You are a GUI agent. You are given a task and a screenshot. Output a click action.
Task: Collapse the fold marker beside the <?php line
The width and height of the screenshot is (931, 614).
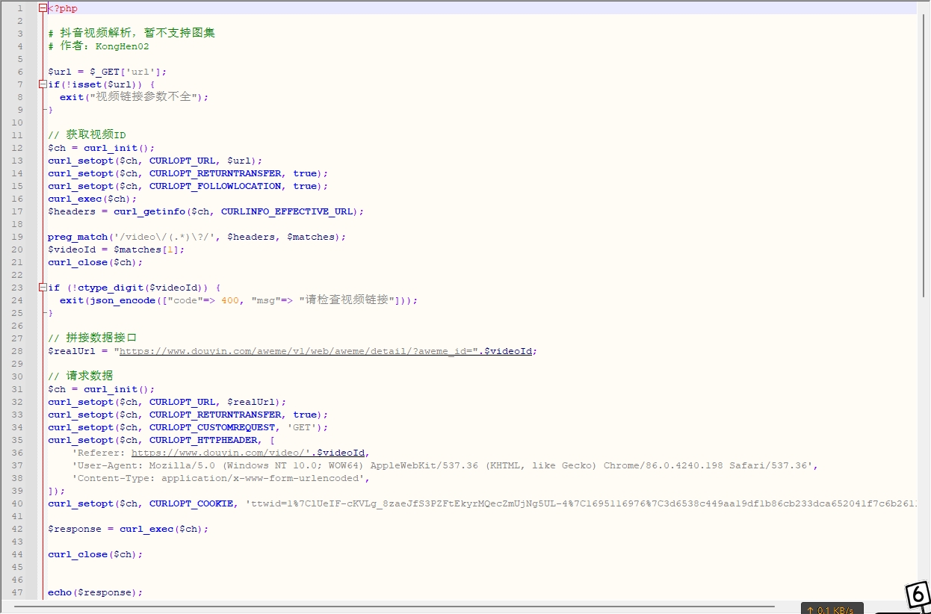click(x=43, y=8)
